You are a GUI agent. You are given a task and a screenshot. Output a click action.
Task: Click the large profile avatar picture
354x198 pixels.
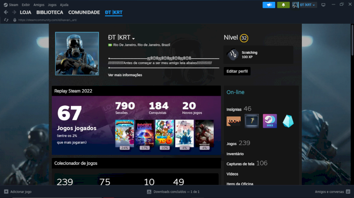point(77,53)
